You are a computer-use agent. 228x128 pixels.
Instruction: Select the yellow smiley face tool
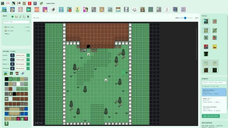215,47
